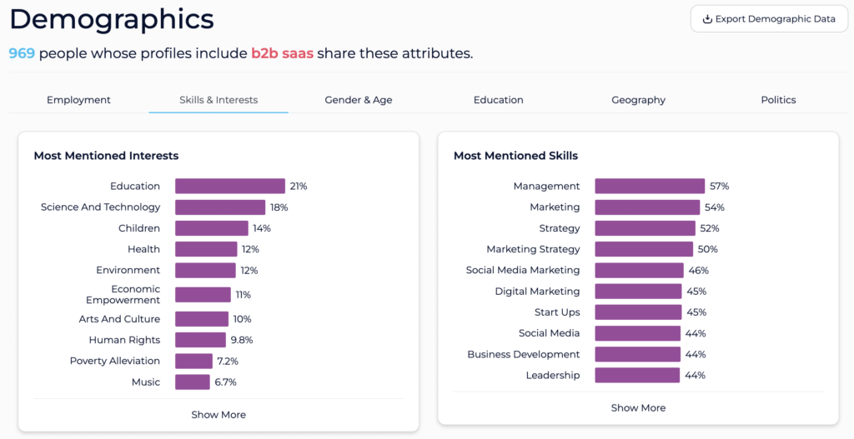Show More under Most Mentioned Skills
854x439 pixels.
pos(638,408)
